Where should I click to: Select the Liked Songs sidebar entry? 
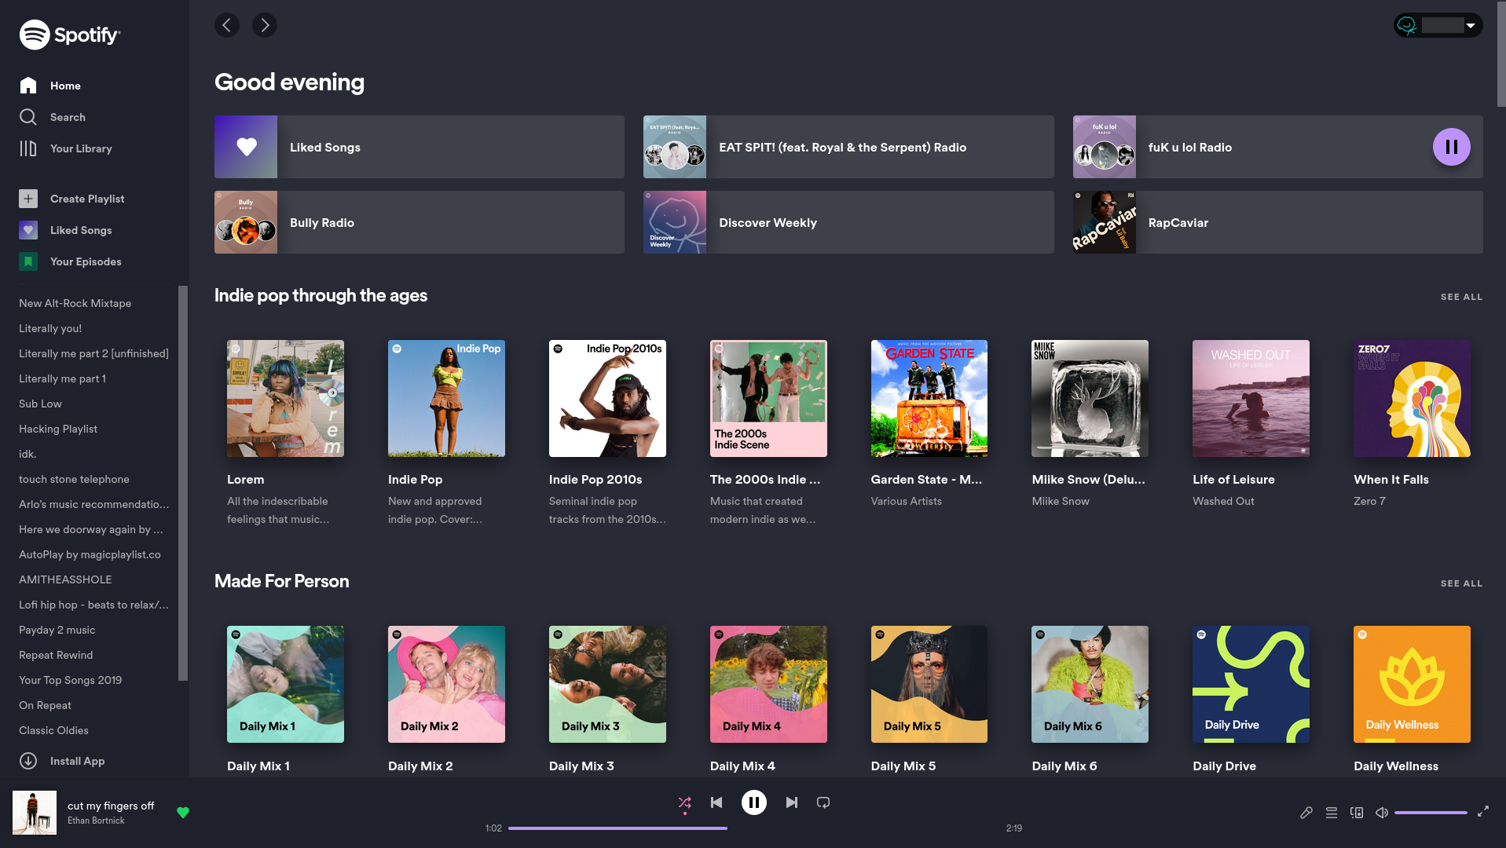coord(81,230)
